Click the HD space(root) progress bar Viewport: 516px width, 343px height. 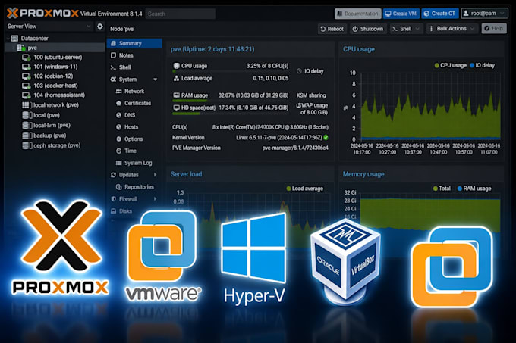(x=231, y=114)
